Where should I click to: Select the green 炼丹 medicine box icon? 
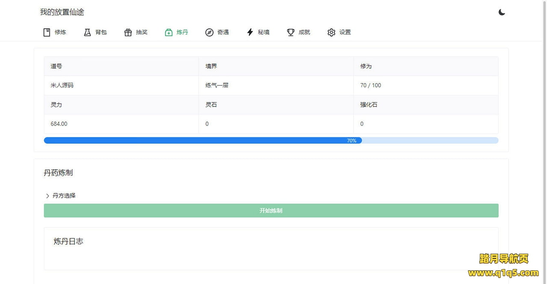pos(169,32)
